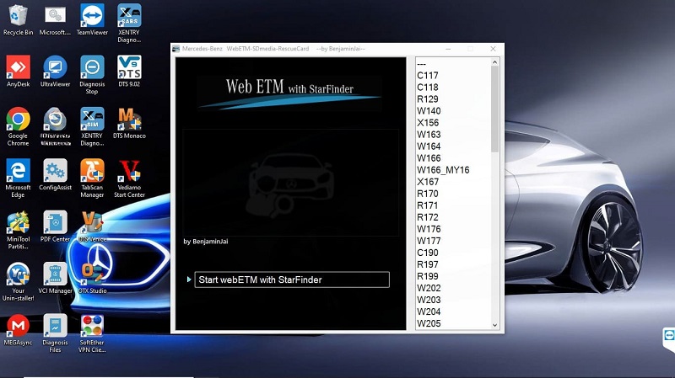675x378 pixels.
Task: Launch Vediamo Start Center icon
Action: (x=129, y=178)
